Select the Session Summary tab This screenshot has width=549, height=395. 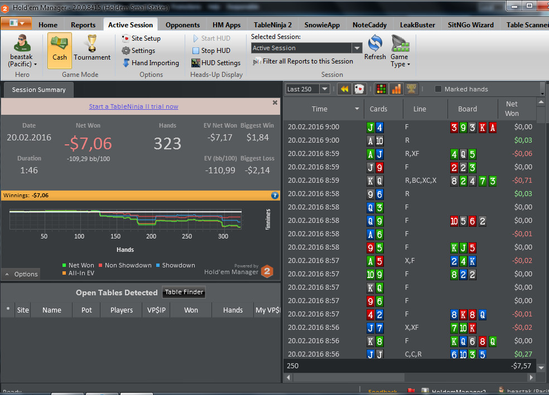coord(38,90)
